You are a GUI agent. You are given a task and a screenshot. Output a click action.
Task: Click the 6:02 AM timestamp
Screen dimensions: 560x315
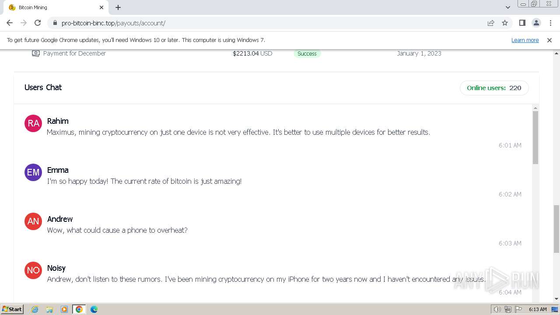[510, 194]
